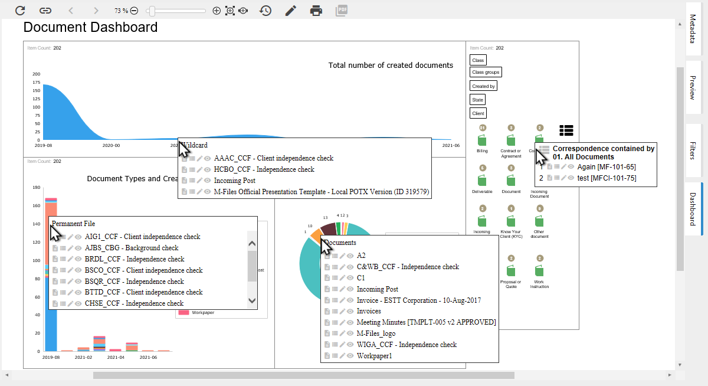Image resolution: width=708 pixels, height=386 pixels.
Task: Expand the Class filter box
Action: click(x=478, y=60)
